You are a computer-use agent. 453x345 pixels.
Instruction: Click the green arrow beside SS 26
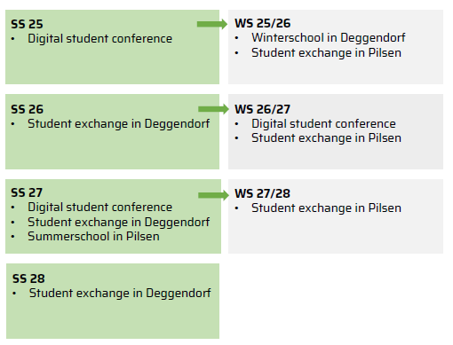pos(213,109)
